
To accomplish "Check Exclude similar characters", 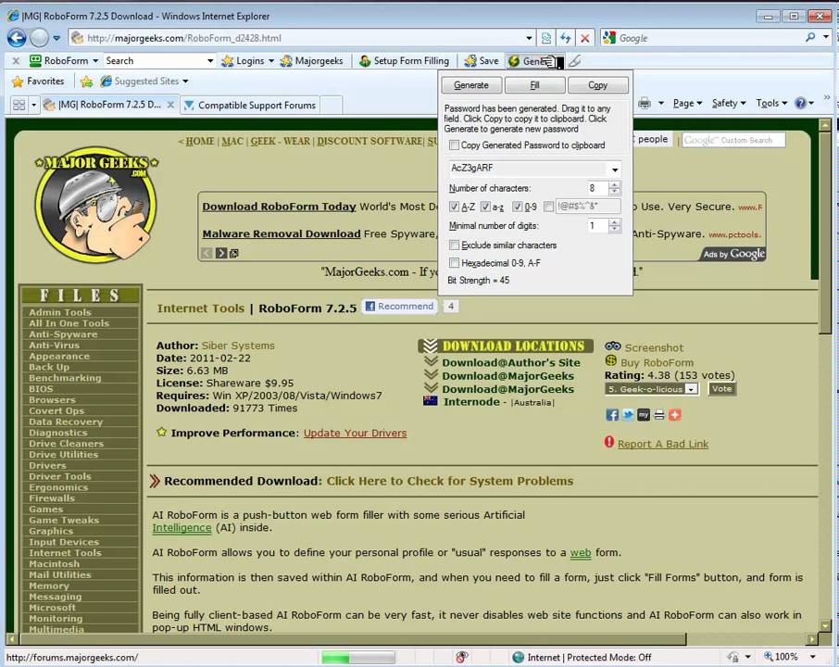I will 454,245.
